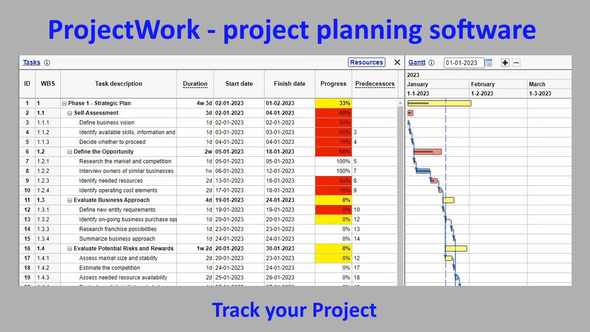590x332 pixels.
Task: Click the Resources button
Action: [366, 62]
